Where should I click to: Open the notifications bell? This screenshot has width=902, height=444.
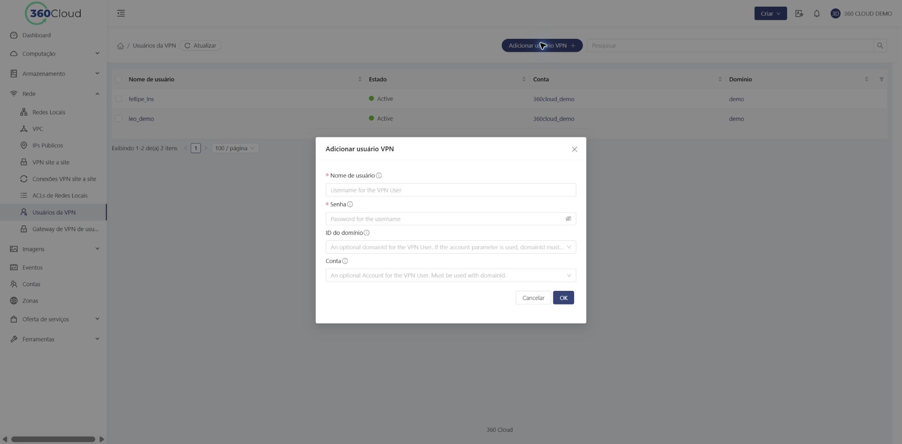click(816, 13)
